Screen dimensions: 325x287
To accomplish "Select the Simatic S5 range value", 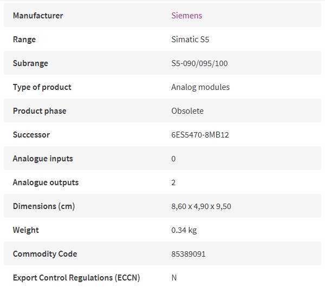I will click(190, 40).
